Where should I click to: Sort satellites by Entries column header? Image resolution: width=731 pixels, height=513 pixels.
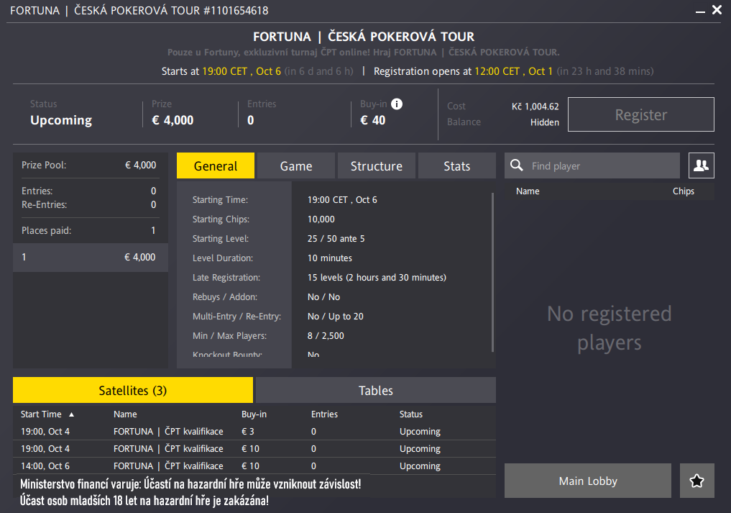[x=324, y=414]
